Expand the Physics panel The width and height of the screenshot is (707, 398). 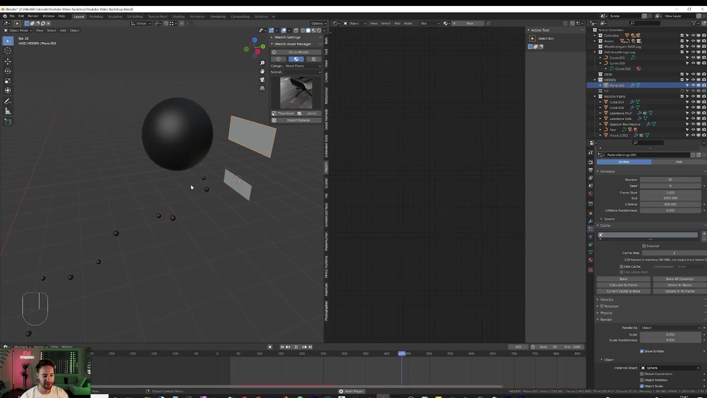[x=606, y=313]
